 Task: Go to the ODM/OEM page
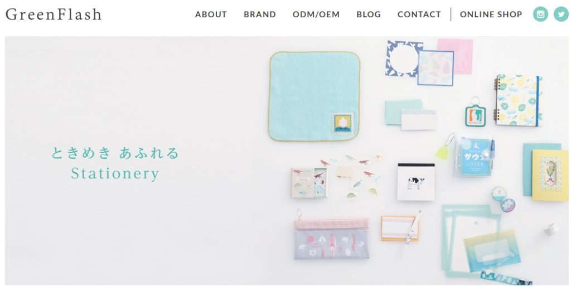(x=316, y=14)
